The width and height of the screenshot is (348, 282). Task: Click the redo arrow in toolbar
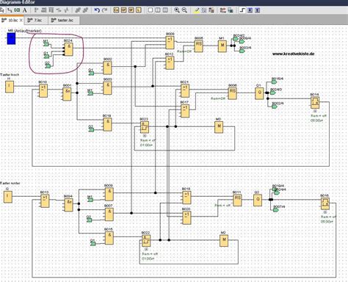(104, 10)
